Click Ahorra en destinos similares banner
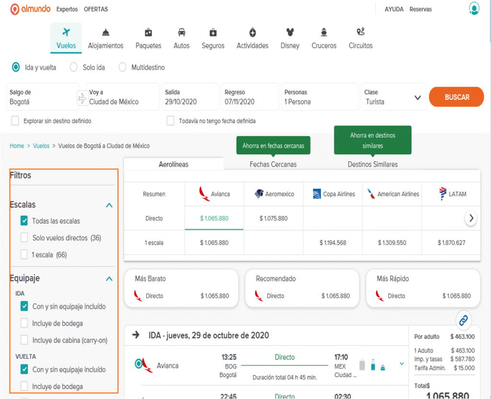This screenshot has width=491, height=399. [x=373, y=141]
